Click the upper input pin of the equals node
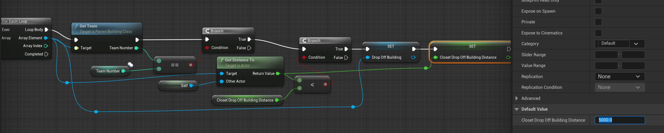Viewport: 664px width, 133px height. click(x=159, y=61)
